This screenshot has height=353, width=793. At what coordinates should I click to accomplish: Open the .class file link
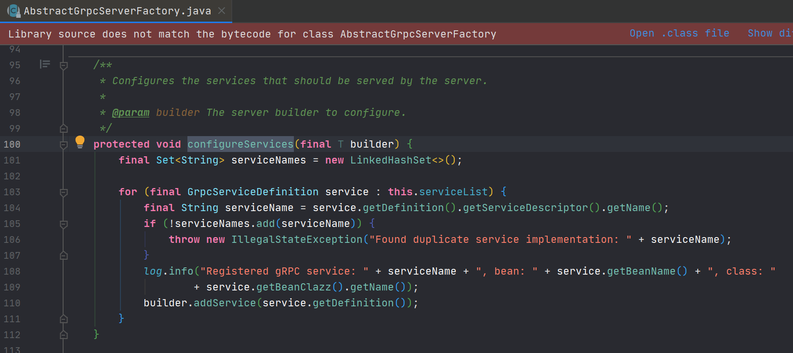(x=679, y=33)
